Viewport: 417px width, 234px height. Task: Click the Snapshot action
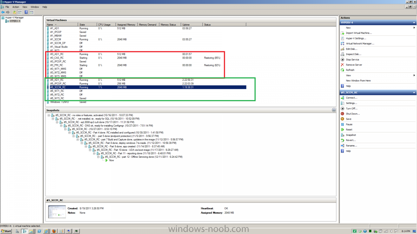351,135
